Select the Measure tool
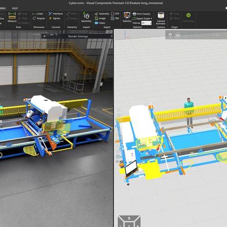The image size is (227, 227). [12, 17]
